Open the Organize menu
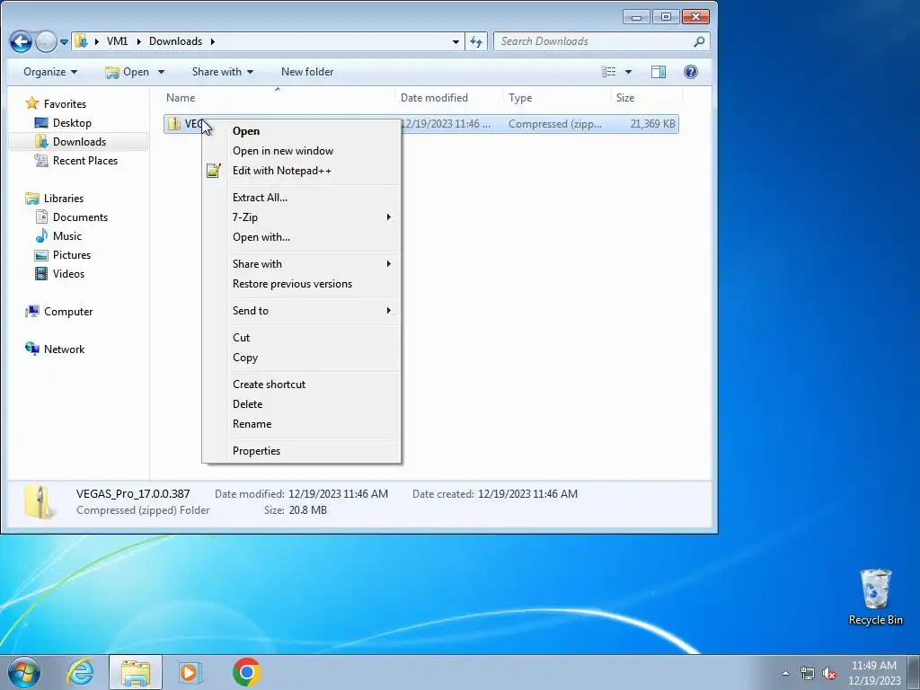This screenshot has height=690, width=920. [x=50, y=72]
